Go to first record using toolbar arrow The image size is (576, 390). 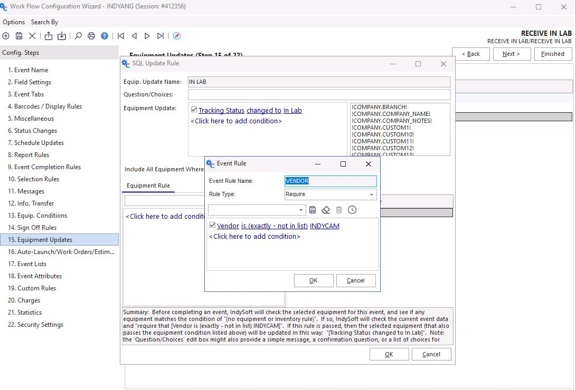[121, 36]
